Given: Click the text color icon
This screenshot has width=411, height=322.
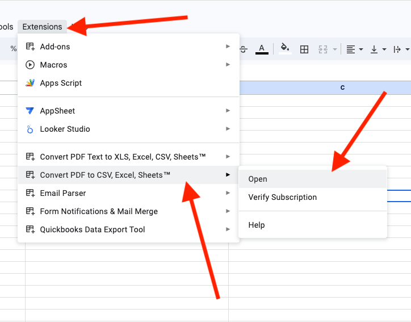Looking at the screenshot, I should click(262, 49).
